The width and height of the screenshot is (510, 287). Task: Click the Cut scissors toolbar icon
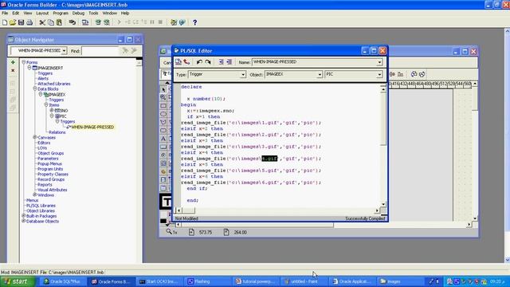coord(42,22)
